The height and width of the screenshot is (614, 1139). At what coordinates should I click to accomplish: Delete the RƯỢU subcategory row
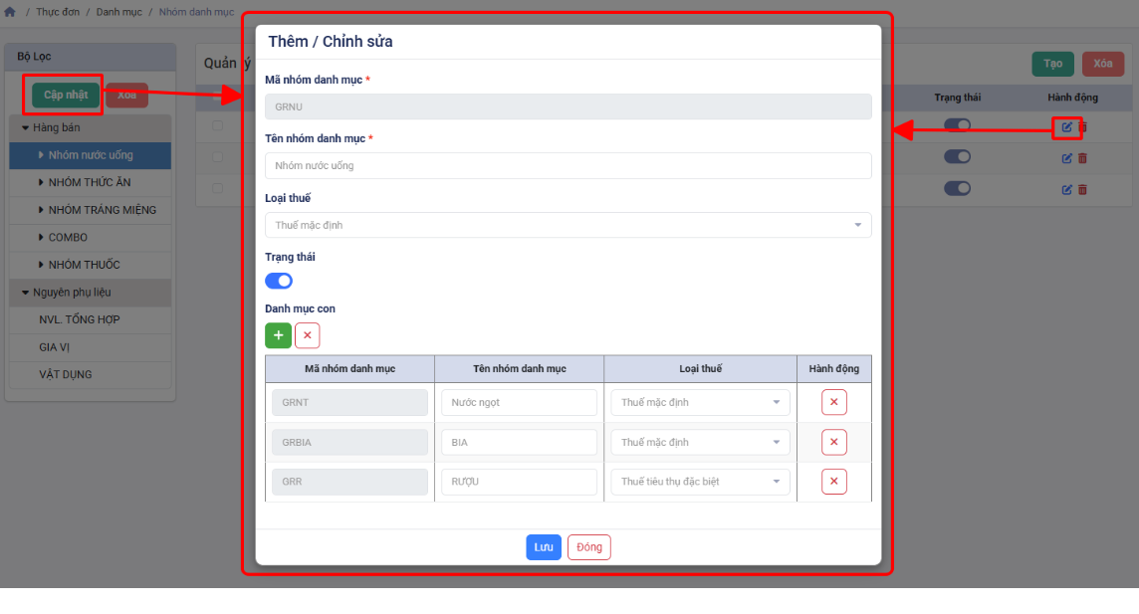point(833,482)
